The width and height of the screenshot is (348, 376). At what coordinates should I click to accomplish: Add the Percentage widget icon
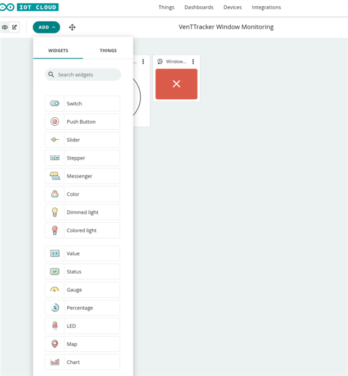[54, 308]
